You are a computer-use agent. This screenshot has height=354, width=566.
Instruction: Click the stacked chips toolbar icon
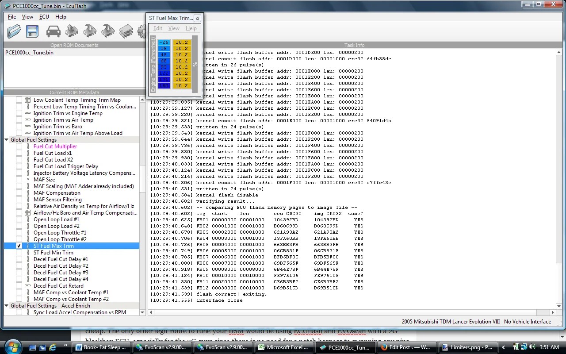coord(126,31)
